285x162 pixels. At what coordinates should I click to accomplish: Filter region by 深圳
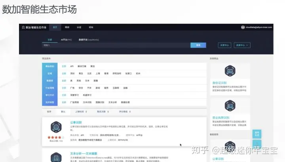72,73
